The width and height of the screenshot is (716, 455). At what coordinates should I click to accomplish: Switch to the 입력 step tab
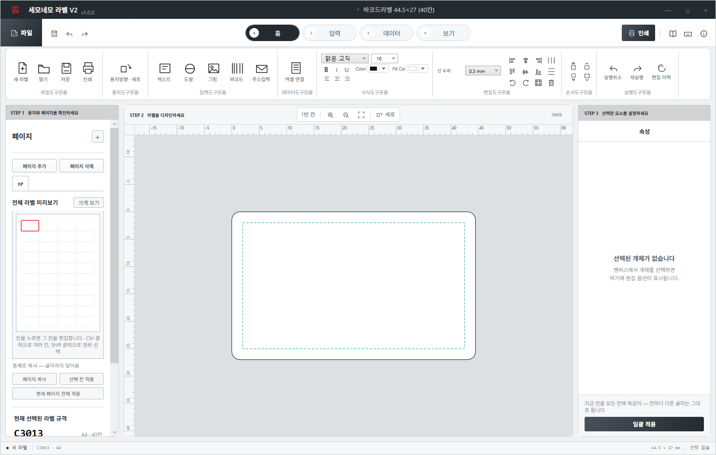click(x=329, y=33)
